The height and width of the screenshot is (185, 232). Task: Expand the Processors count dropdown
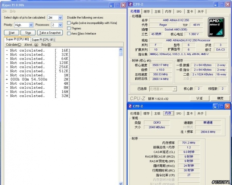60,25
